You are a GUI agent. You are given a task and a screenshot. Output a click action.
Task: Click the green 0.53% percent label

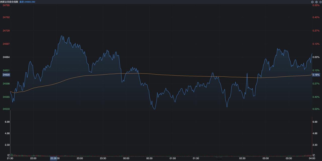click(316, 109)
